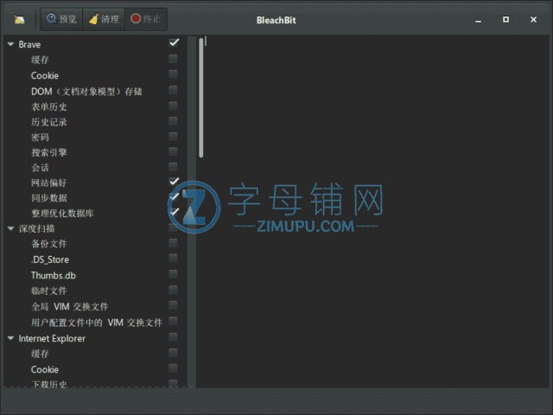Select the 网站偏好 row
Viewport: 553px width, 415px height.
tap(49, 182)
